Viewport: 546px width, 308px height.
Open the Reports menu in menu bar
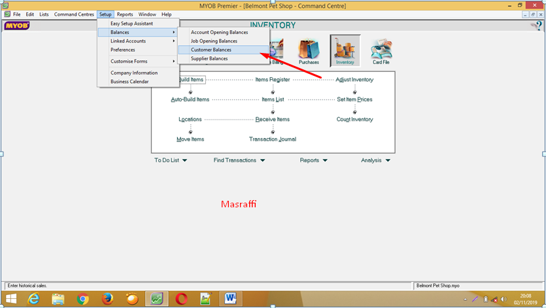125,14
